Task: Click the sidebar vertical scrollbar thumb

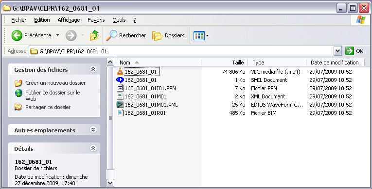Action: click(110, 118)
